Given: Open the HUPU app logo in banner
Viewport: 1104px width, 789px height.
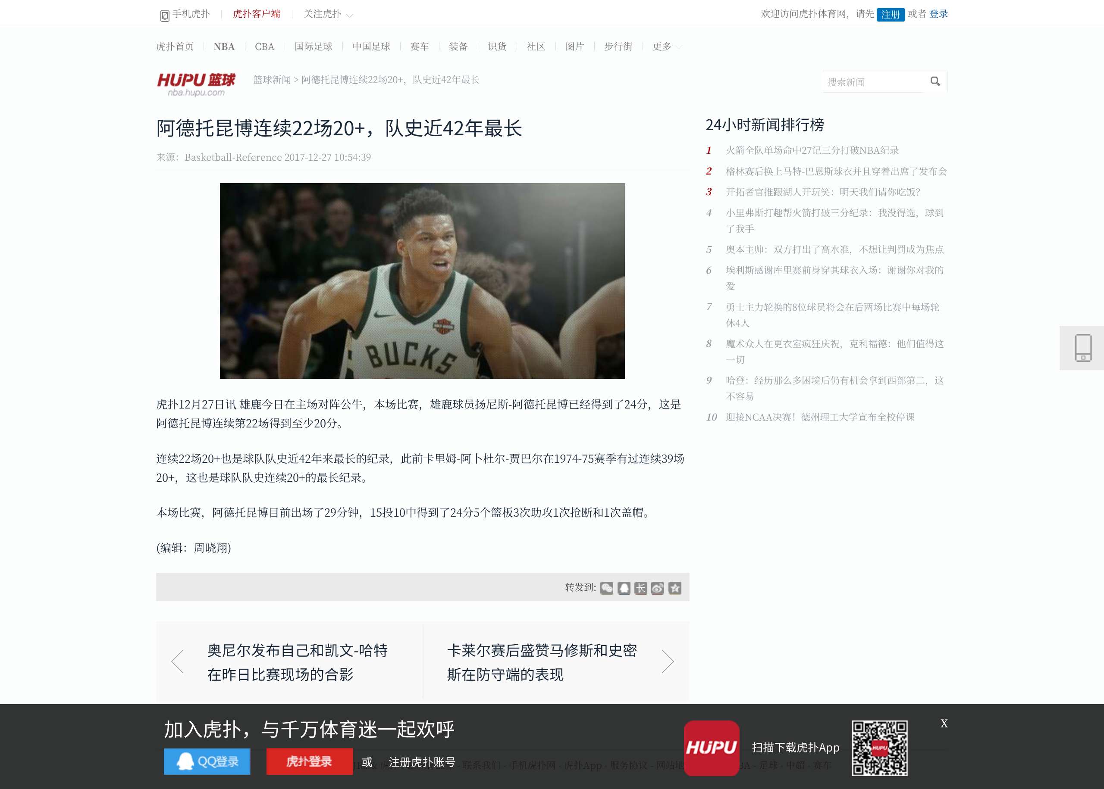Looking at the screenshot, I should tap(711, 748).
